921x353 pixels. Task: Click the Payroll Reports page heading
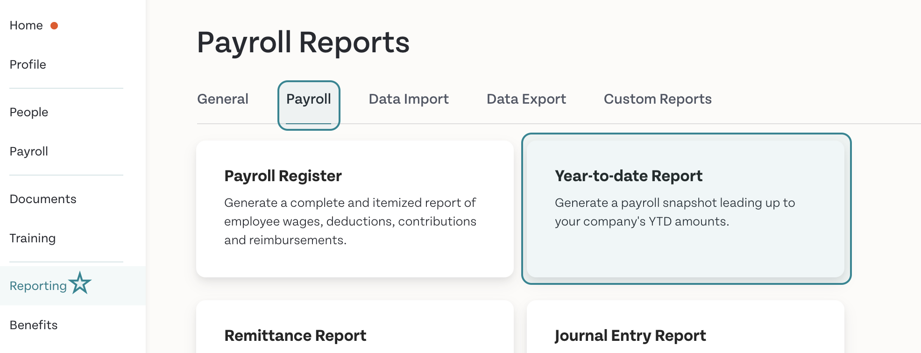[303, 42]
